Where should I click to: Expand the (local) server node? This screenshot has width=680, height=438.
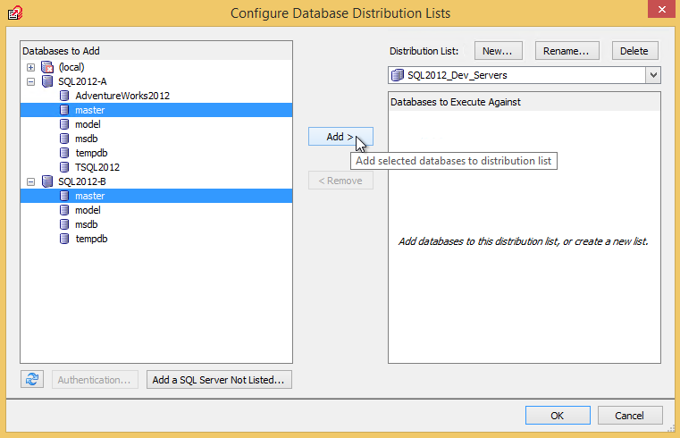tap(31, 67)
